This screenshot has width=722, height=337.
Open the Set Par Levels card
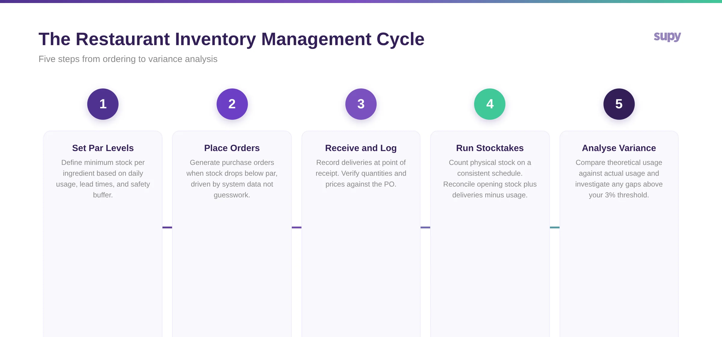[x=103, y=181]
